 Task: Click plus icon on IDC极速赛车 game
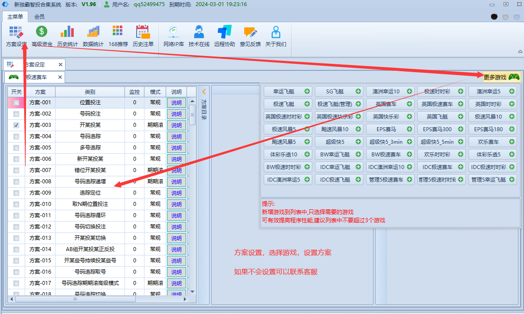coord(461,167)
